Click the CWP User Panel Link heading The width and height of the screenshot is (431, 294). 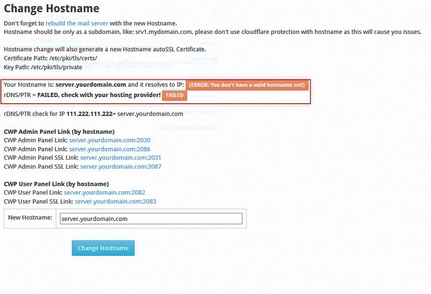click(x=55, y=184)
